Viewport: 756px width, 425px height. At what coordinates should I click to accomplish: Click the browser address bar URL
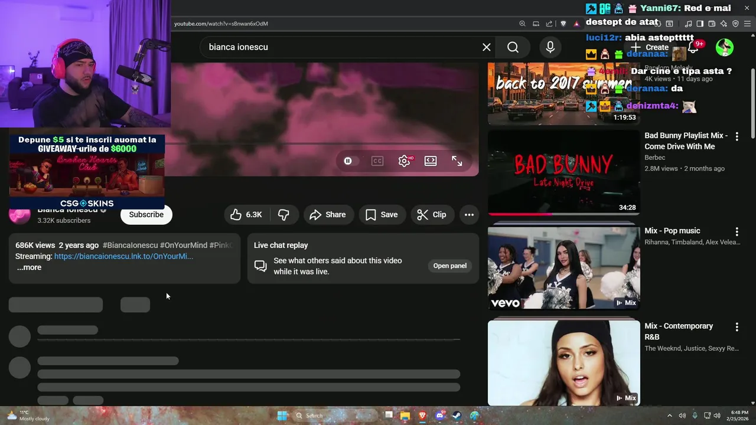pos(221,24)
